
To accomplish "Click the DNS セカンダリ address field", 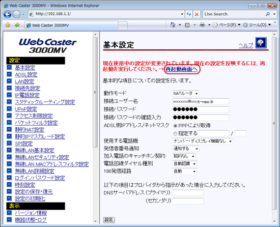I will click(x=188, y=201).
